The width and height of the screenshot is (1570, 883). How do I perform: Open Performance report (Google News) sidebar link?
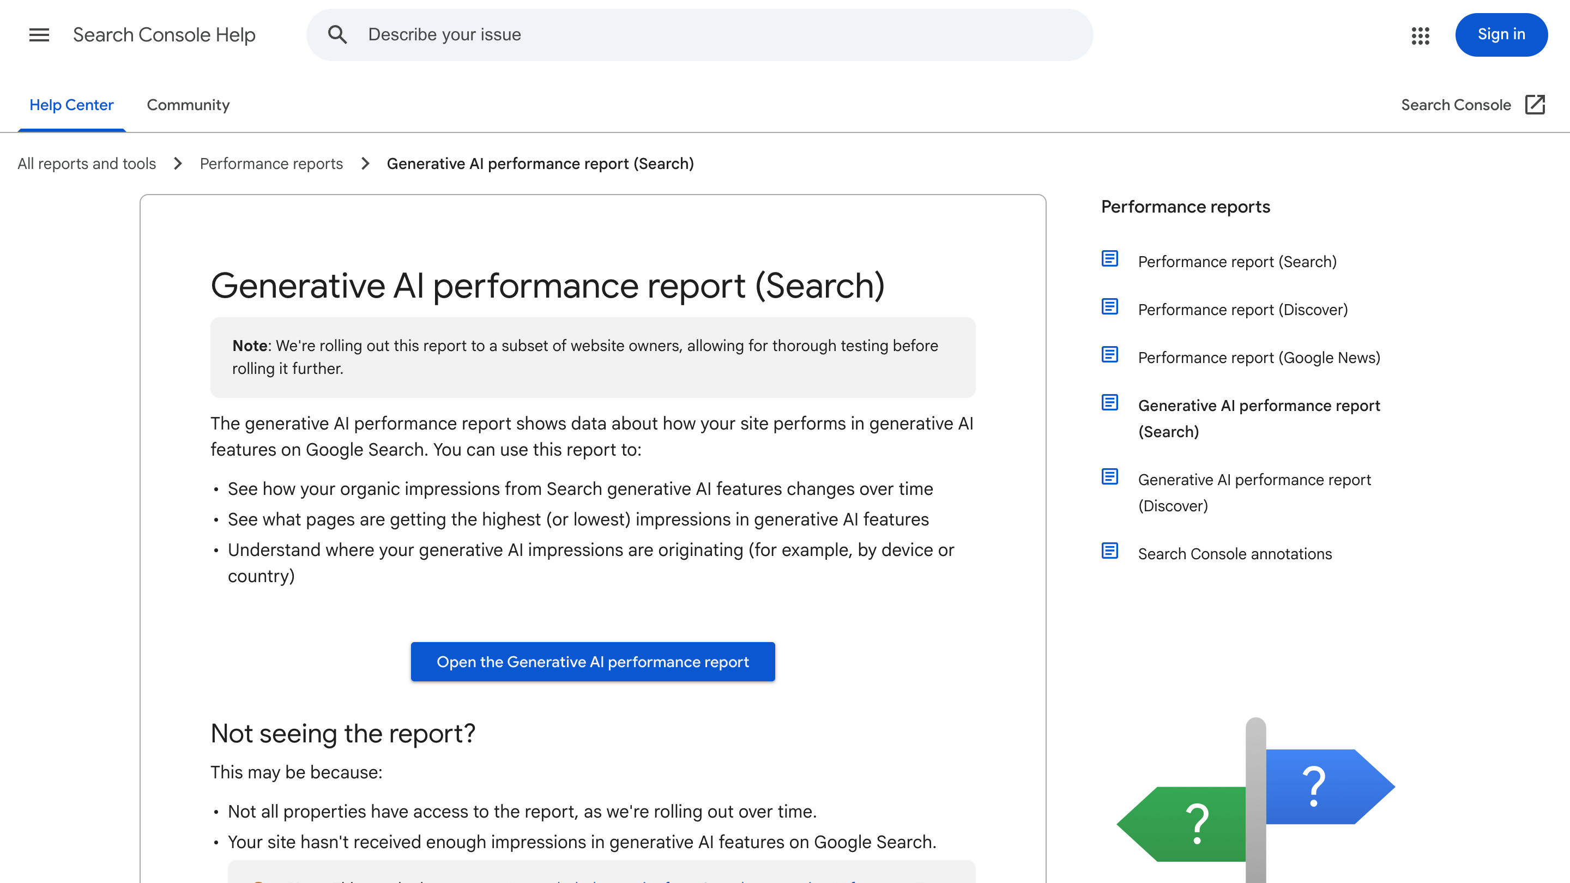click(x=1259, y=358)
